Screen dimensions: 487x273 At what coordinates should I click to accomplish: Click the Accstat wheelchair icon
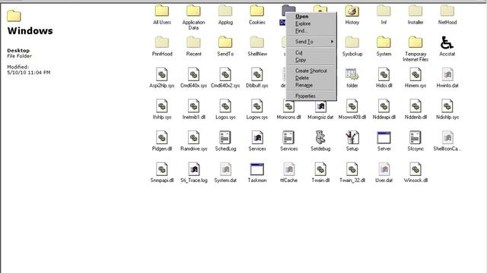(447, 42)
